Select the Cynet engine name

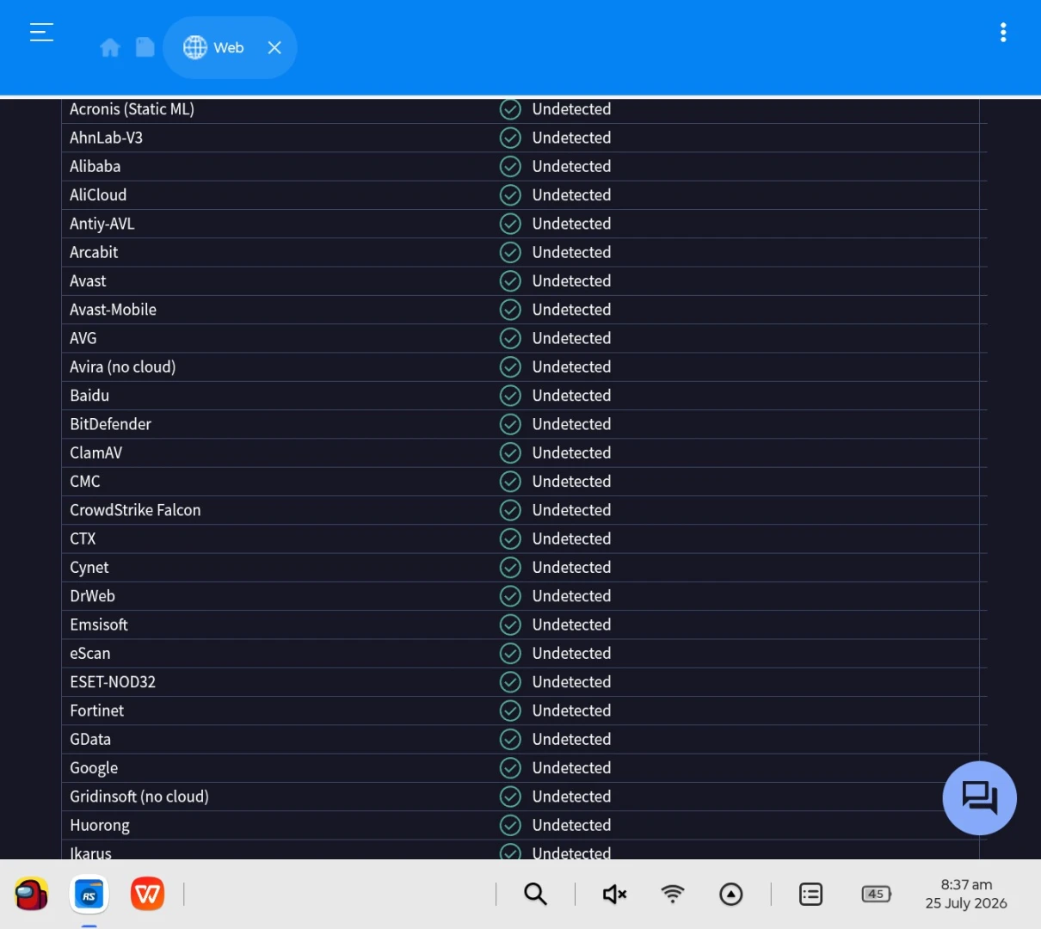pyautogui.click(x=89, y=568)
